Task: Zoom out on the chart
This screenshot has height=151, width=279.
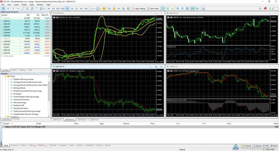Action: coord(182,8)
